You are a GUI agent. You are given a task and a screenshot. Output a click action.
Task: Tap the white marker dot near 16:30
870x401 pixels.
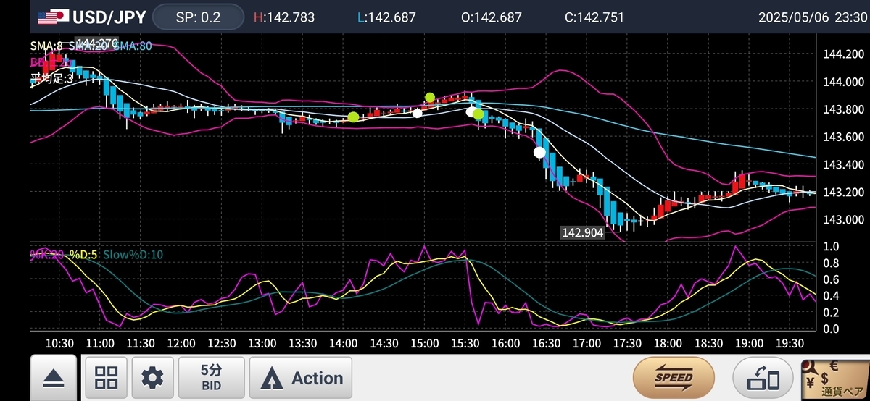pyautogui.click(x=539, y=152)
